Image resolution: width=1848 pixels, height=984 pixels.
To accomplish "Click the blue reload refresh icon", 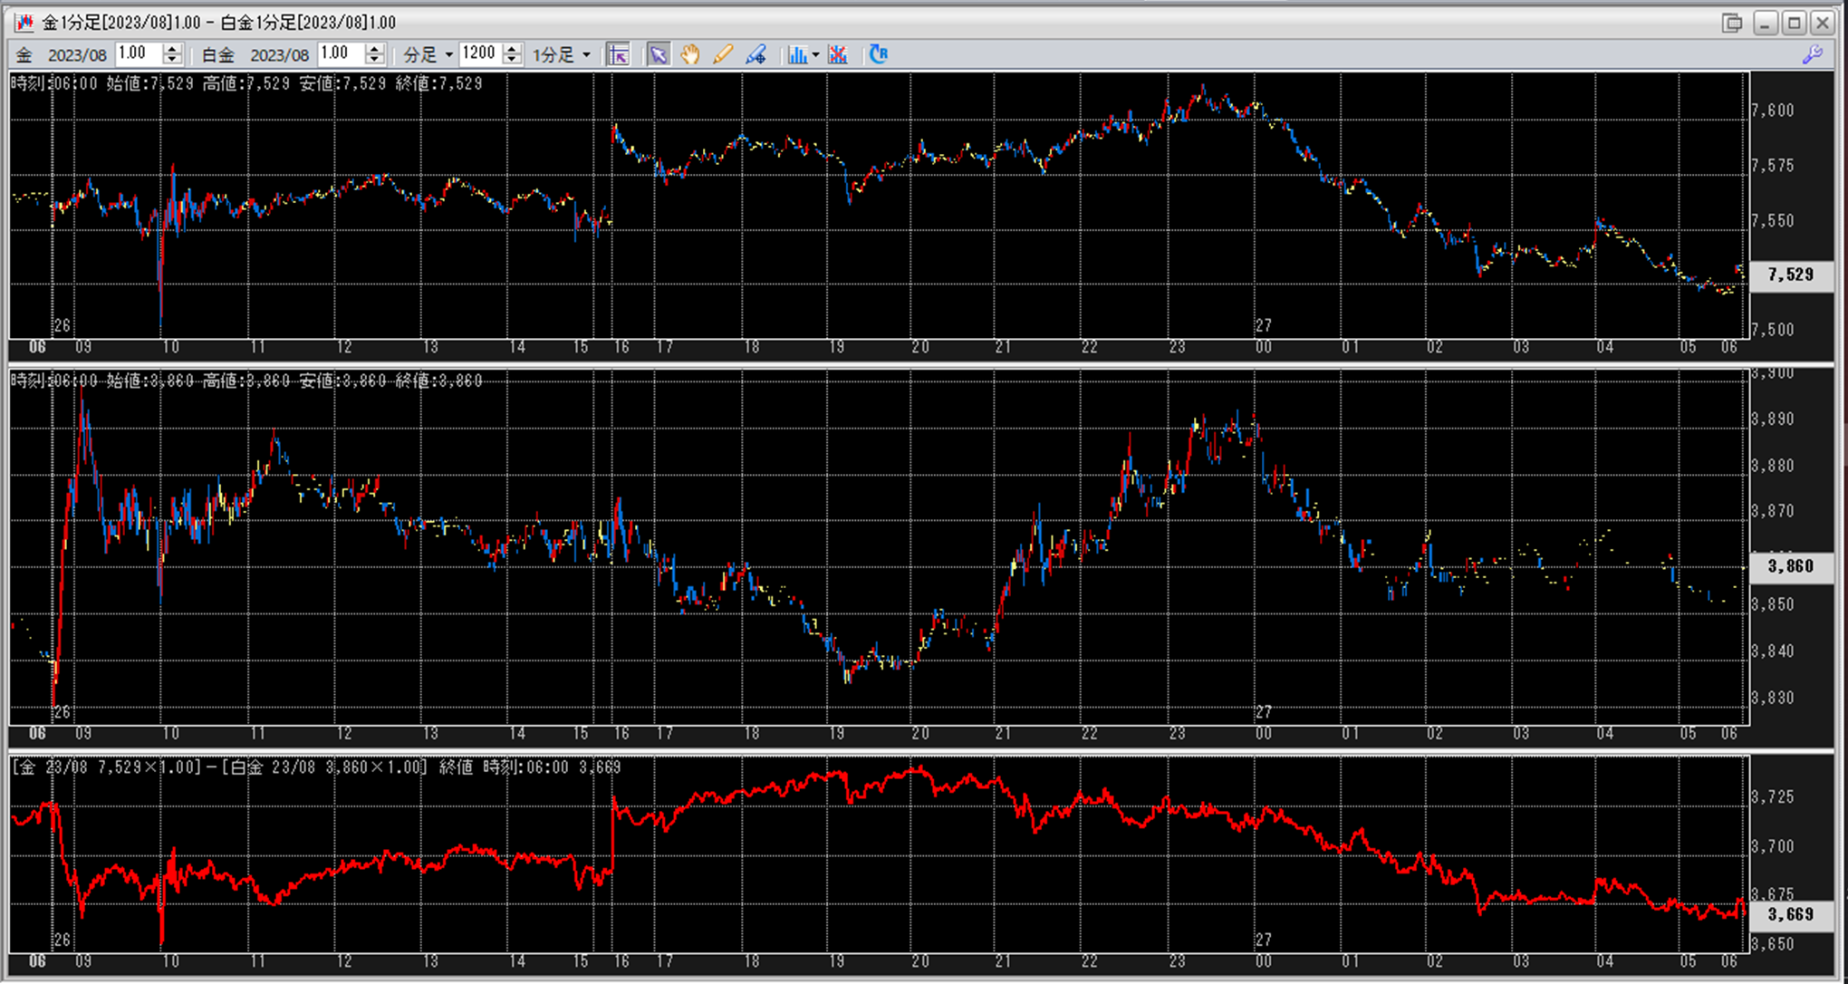I will (878, 54).
